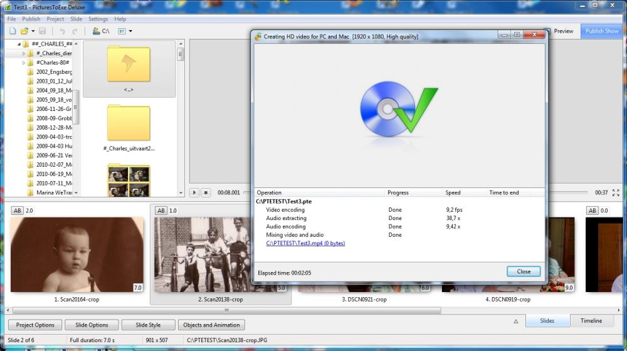Click the New project icon
The image size is (627, 351).
pos(12,31)
